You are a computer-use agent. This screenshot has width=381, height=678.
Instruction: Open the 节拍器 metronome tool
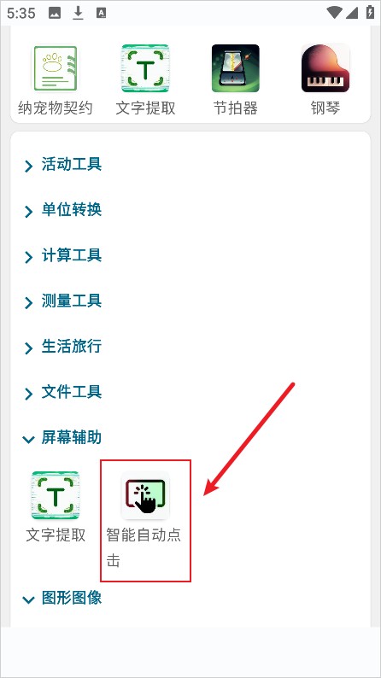coord(235,69)
